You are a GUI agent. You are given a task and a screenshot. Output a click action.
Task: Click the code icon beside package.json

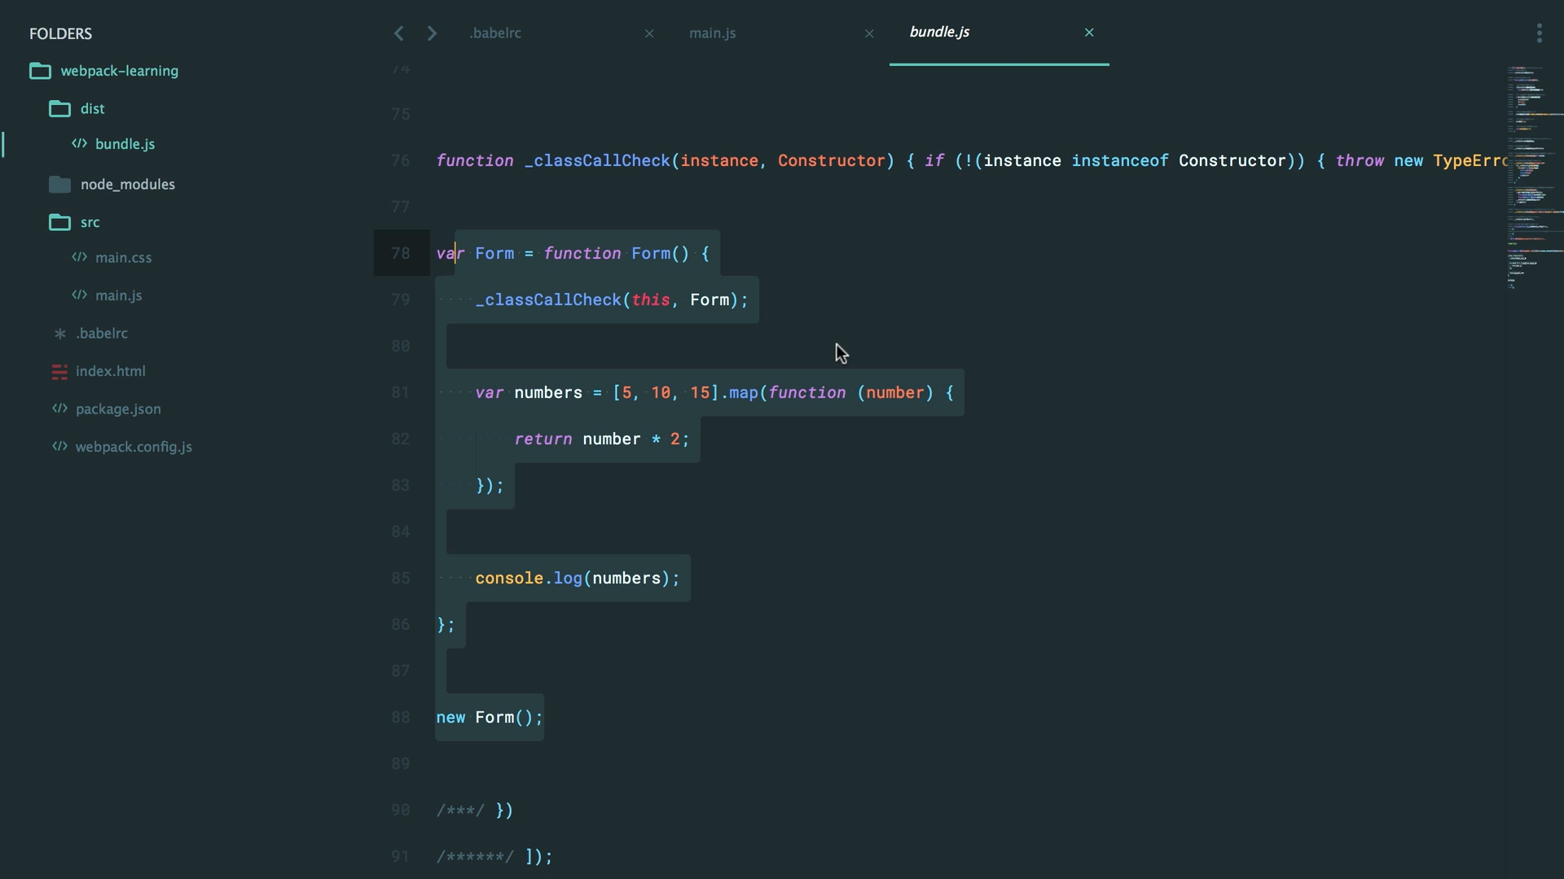[x=59, y=409]
